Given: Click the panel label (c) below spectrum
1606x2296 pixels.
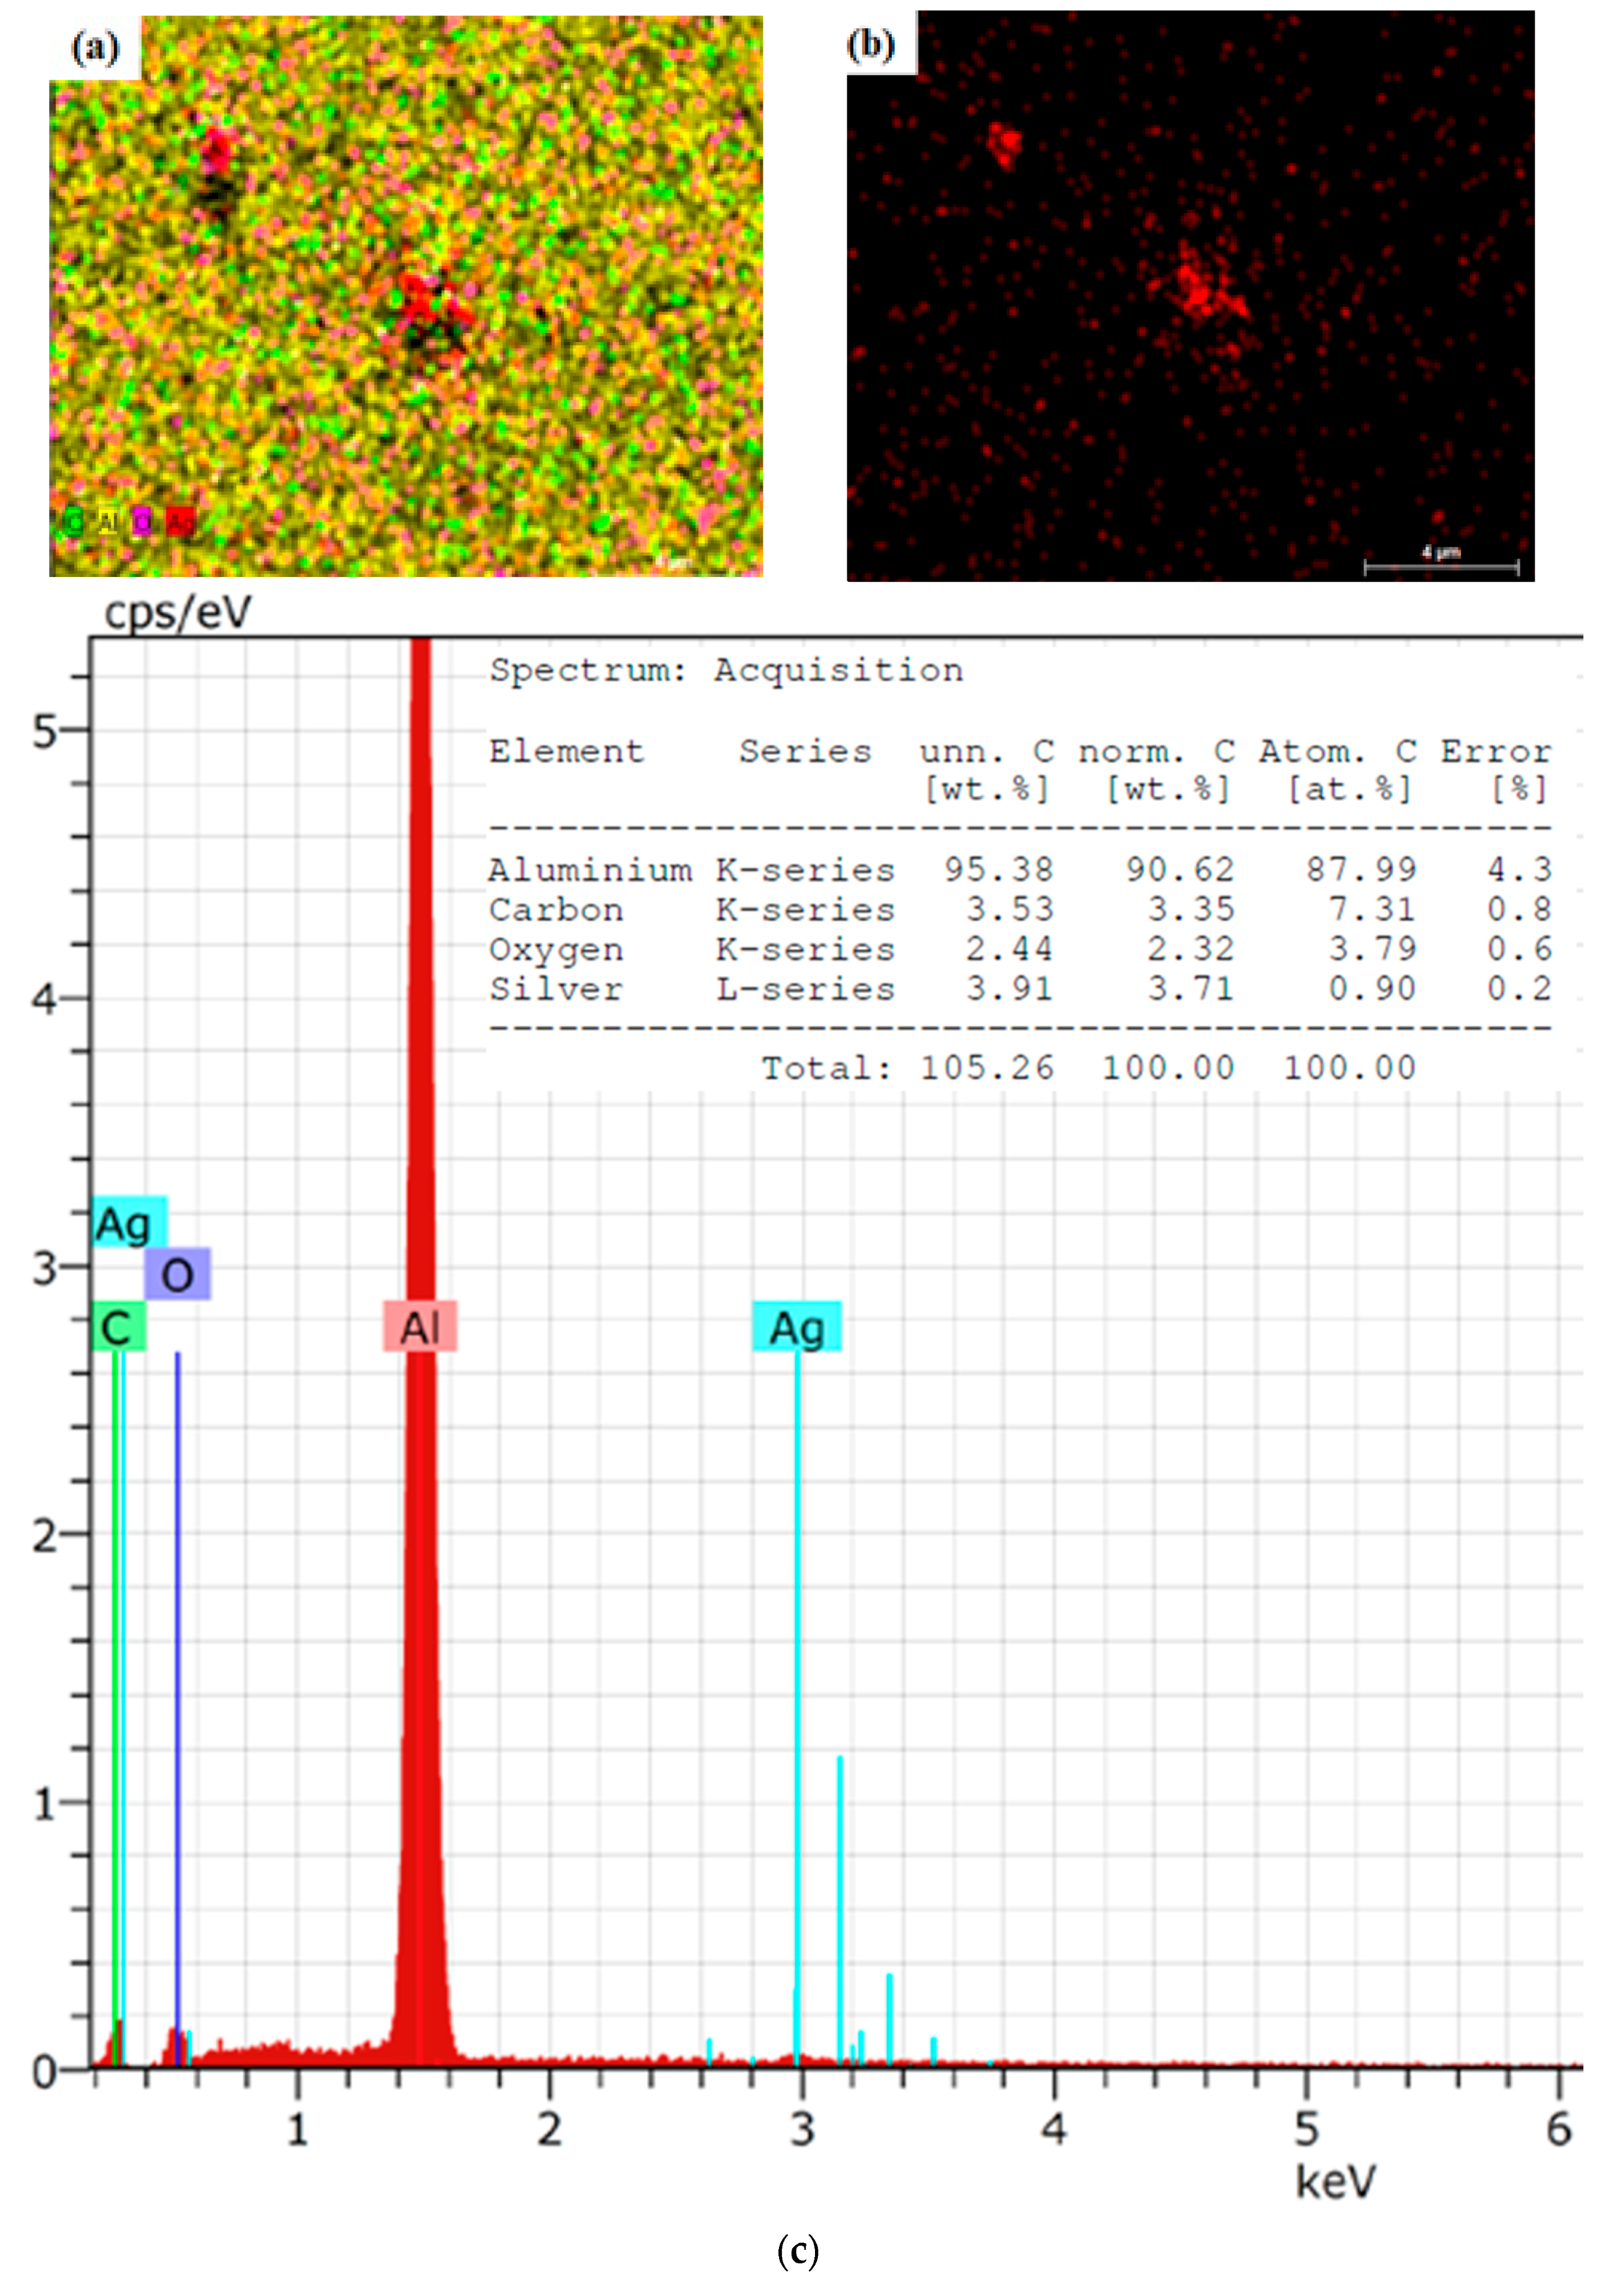Looking at the screenshot, I should pos(798,2252).
